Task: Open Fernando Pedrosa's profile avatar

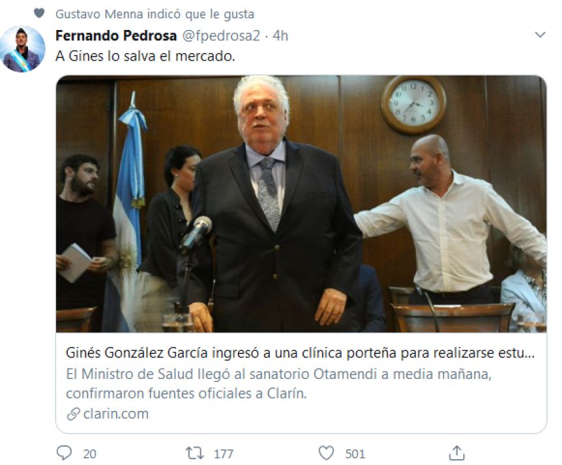Action: (23, 49)
